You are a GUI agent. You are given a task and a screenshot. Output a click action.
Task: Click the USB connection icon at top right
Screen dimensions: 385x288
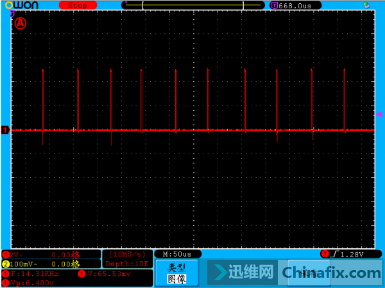pyautogui.click(x=366, y=5)
